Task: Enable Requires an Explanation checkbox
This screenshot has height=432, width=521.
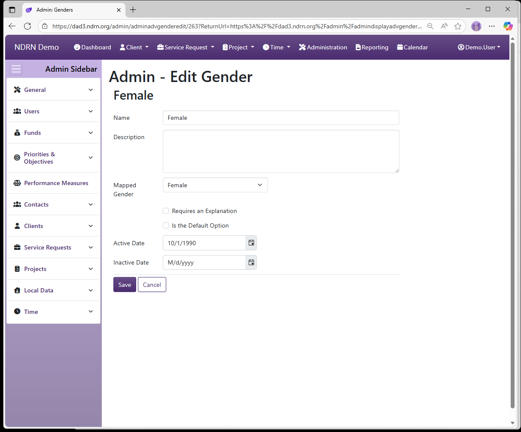Action: (x=166, y=211)
